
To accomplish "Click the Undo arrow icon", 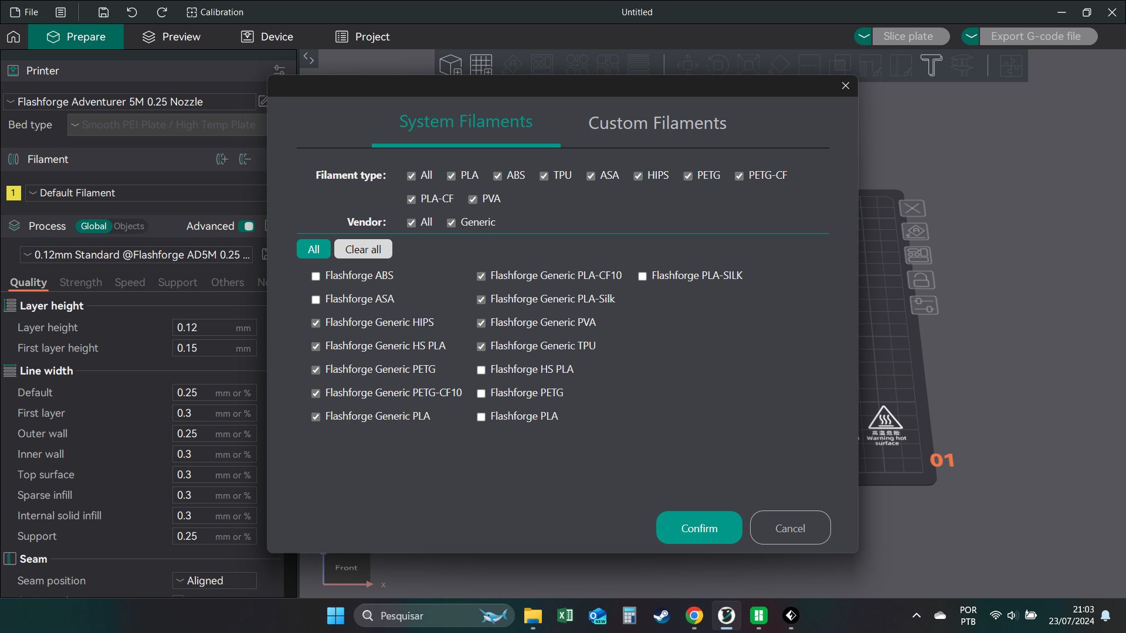I will click(132, 12).
